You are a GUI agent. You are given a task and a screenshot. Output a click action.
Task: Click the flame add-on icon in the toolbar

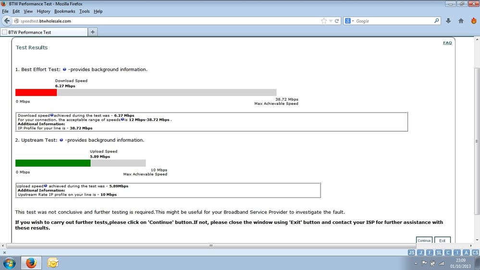[x=474, y=21]
